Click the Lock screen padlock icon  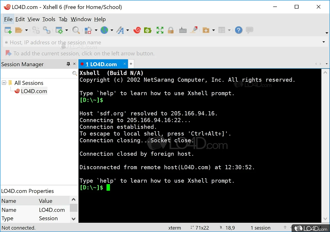pos(171,30)
